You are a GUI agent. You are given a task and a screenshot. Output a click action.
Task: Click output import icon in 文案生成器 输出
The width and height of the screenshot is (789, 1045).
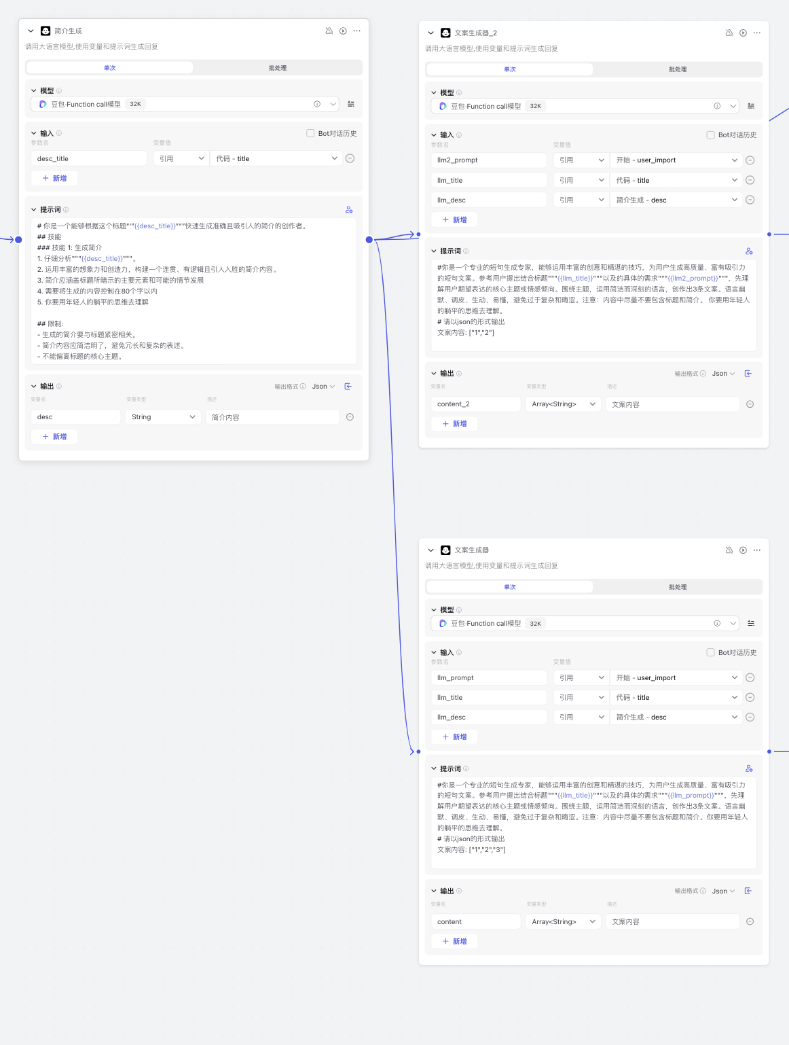[x=748, y=891]
